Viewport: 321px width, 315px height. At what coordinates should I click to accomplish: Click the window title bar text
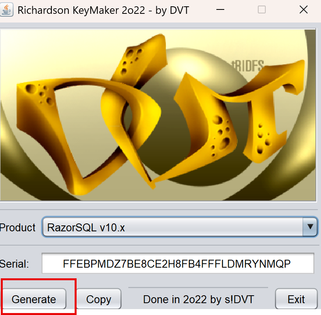coord(103,10)
